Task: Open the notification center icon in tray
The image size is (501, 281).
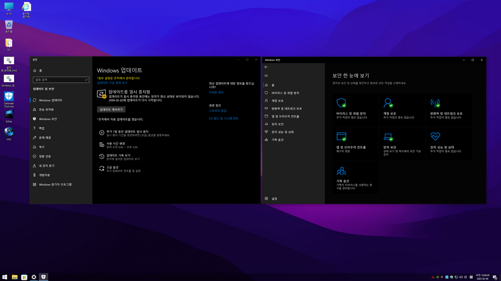Action: [495, 277]
